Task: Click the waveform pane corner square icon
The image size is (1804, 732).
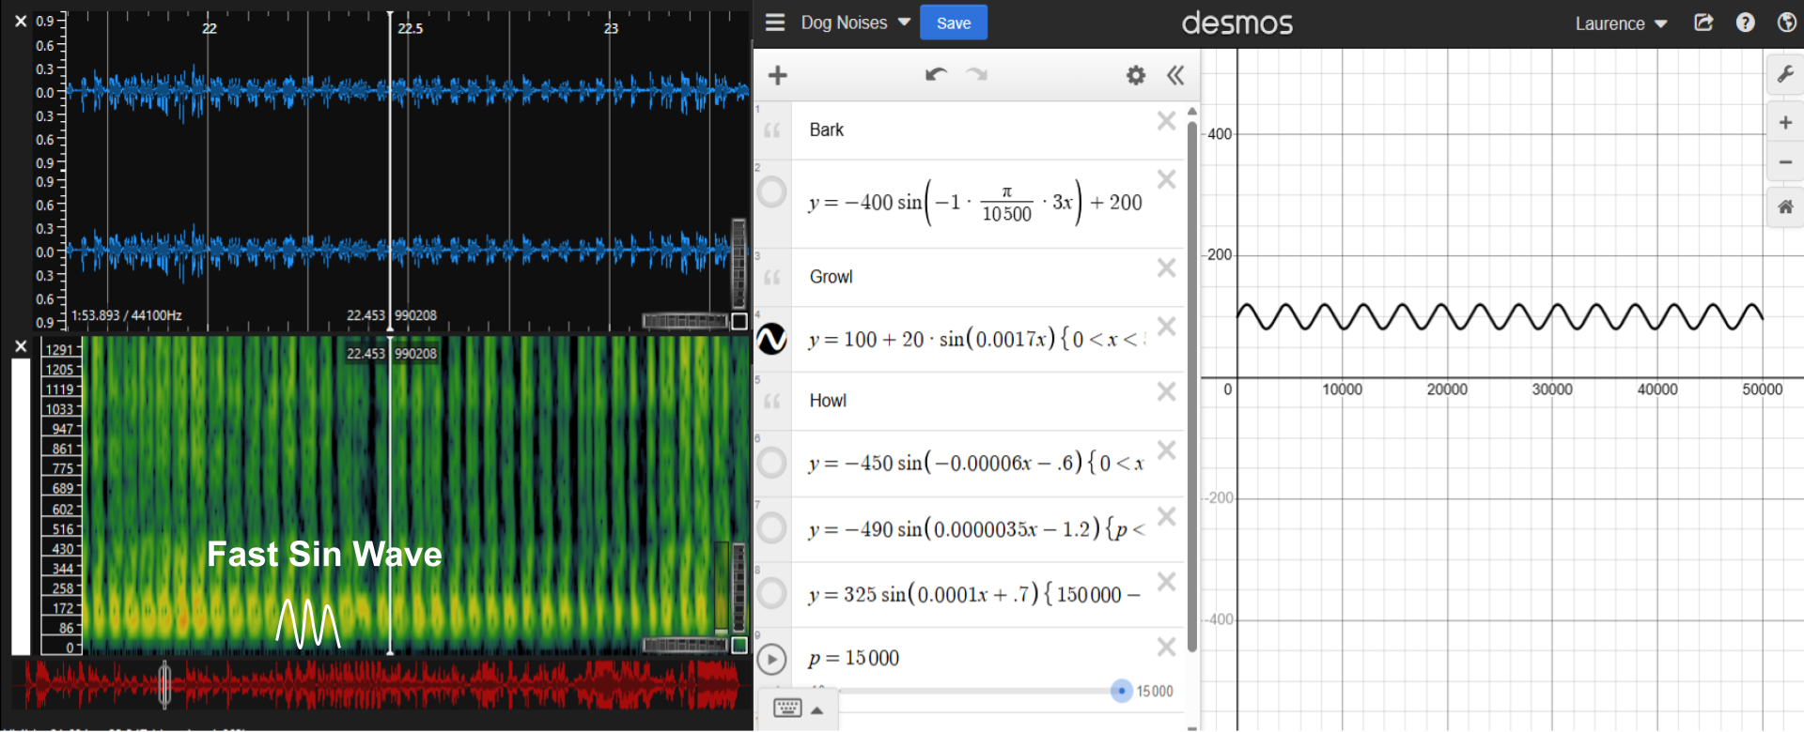Action: pyautogui.click(x=739, y=322)
